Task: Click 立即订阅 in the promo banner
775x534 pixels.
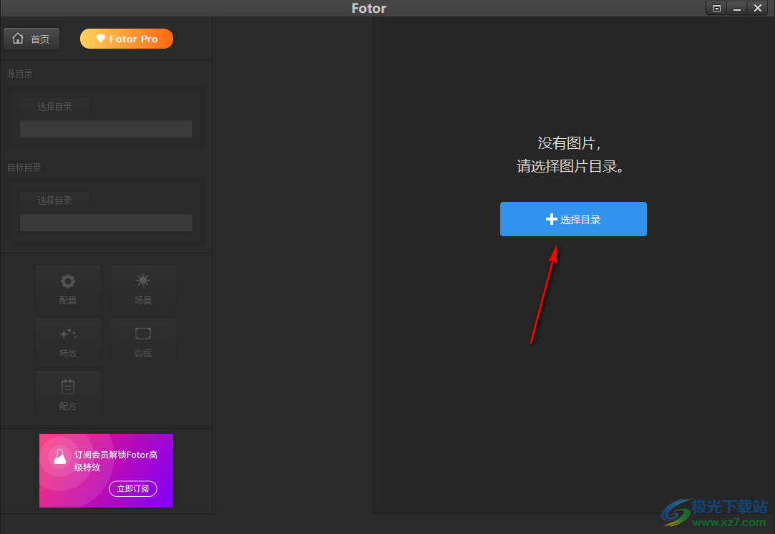Action: [133, 488]
